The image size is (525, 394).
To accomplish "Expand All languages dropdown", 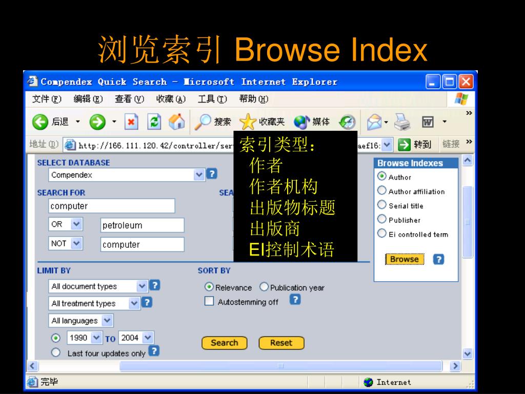I will click(x=107, y=321).
